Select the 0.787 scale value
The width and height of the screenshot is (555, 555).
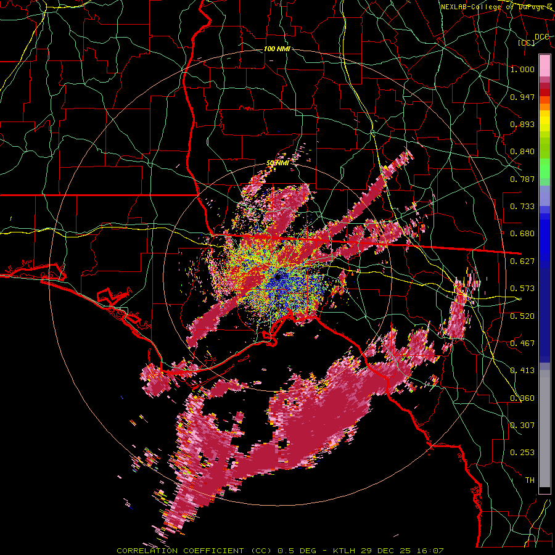[x=522, y=179]
